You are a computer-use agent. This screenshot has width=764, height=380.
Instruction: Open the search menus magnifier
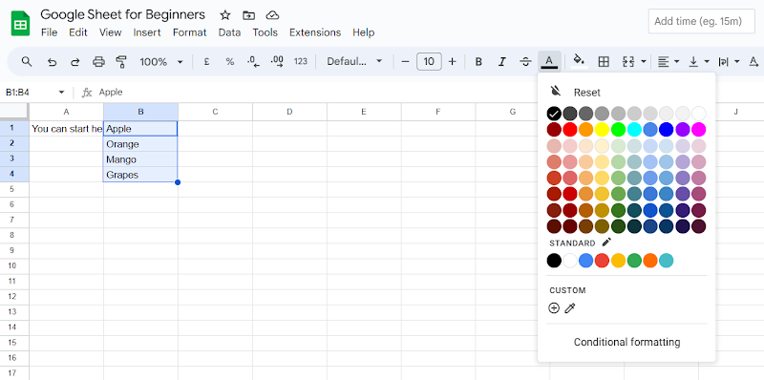coord(27,61)
